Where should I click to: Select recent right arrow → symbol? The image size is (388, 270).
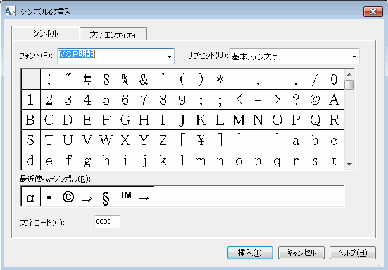[x=144, y=197]
